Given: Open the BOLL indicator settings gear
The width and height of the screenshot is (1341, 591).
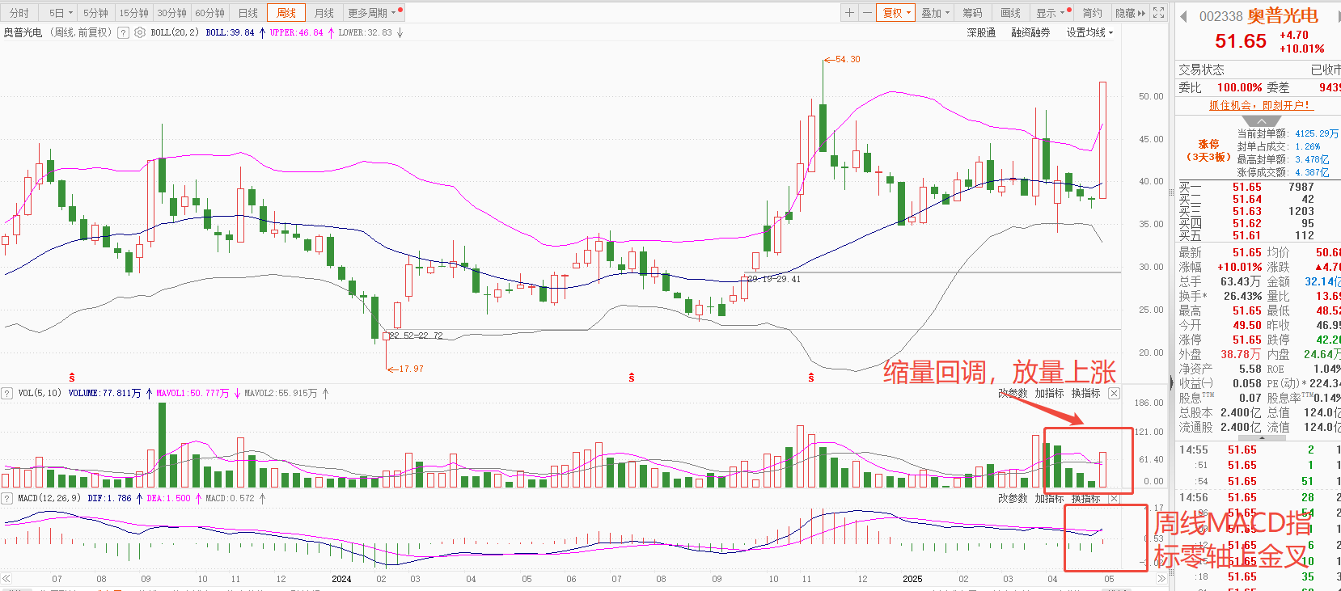Looking at the screenshot, I should coord(140,32).
